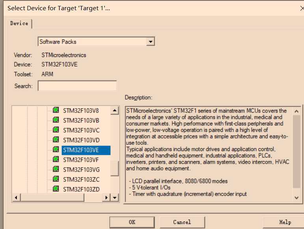Click device list scroll up arrow
This screenshot has height=229, width=304.
point(115,111)
